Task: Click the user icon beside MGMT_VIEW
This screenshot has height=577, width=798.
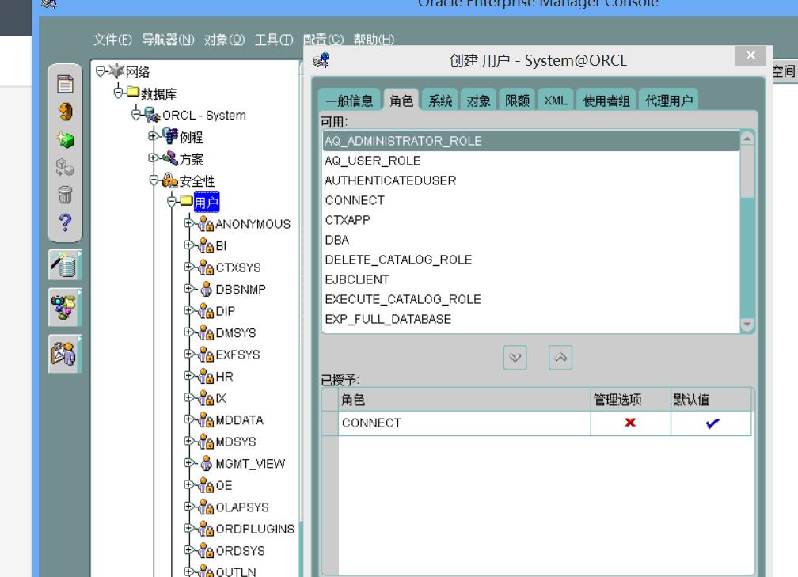Action: 206,463
